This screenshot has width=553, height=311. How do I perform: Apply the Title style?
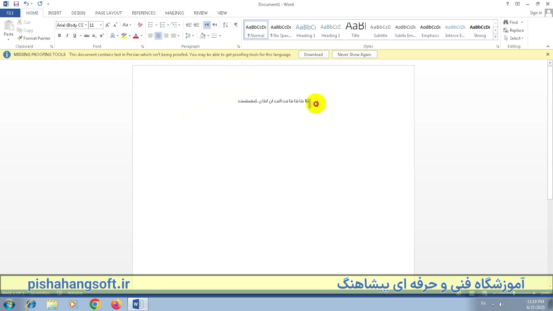356,30
